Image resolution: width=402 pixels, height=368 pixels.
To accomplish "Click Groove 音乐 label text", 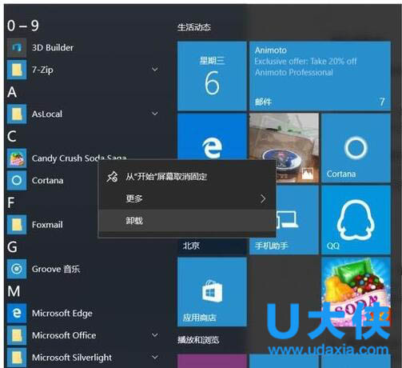I will [56, 269].
